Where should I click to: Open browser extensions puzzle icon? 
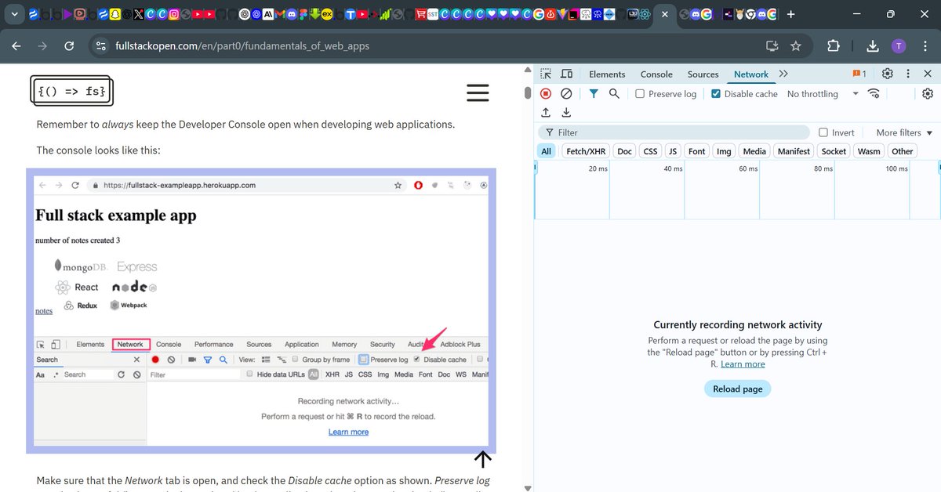click(x=834, y=46)
